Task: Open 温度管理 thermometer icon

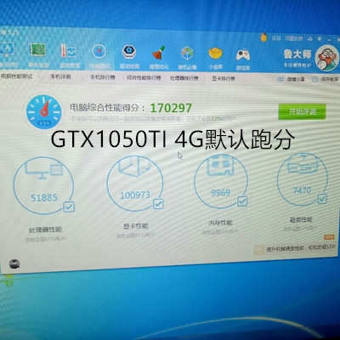Action: pyautogui.click(x=68, y=51)
